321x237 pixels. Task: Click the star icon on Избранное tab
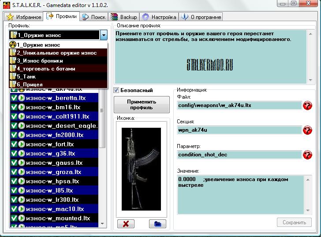tap(10, 17)
